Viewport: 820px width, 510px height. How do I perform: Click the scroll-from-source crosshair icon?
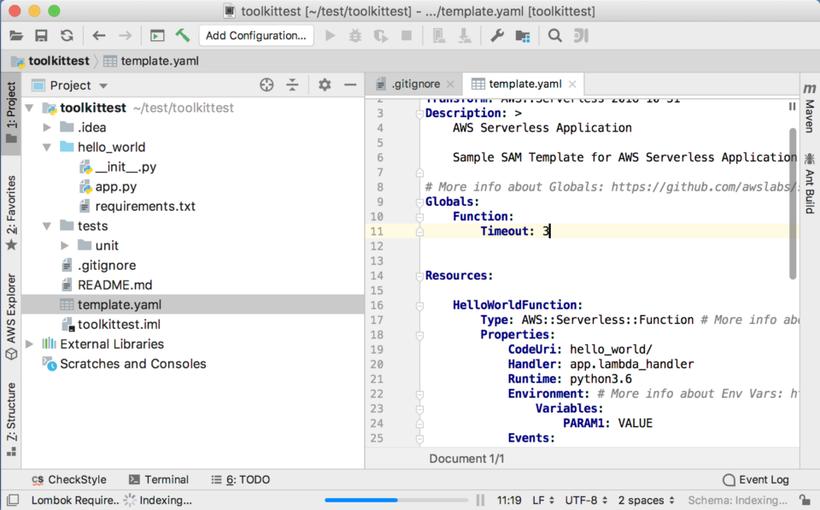[266, 85]
